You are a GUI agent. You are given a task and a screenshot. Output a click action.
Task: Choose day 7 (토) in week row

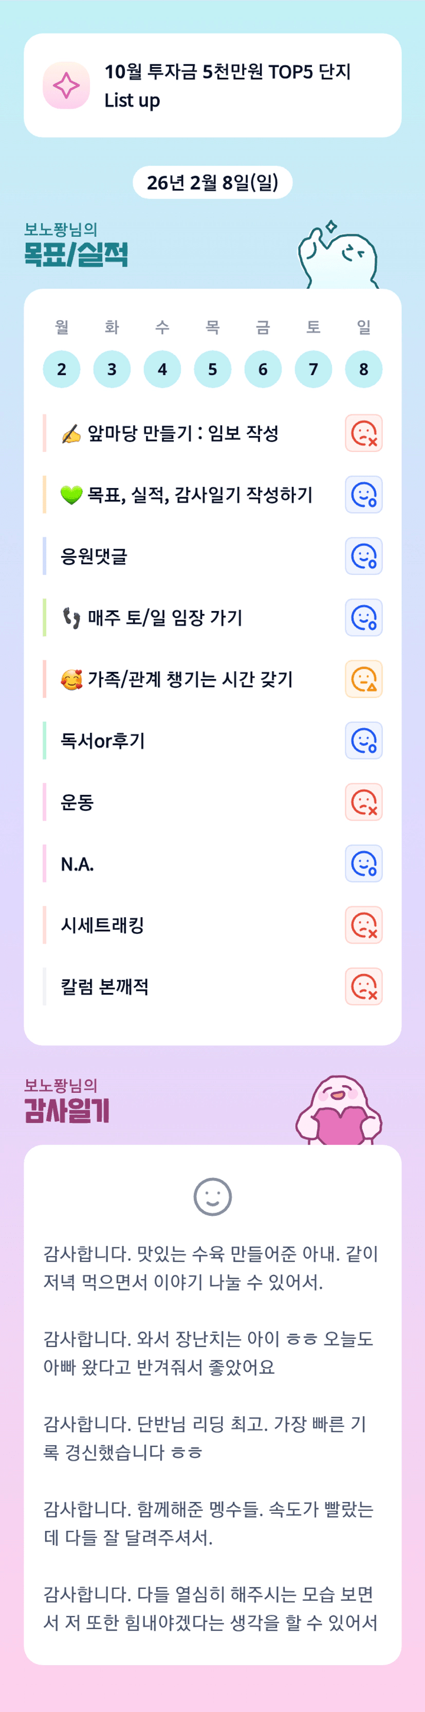click(313, 369)
